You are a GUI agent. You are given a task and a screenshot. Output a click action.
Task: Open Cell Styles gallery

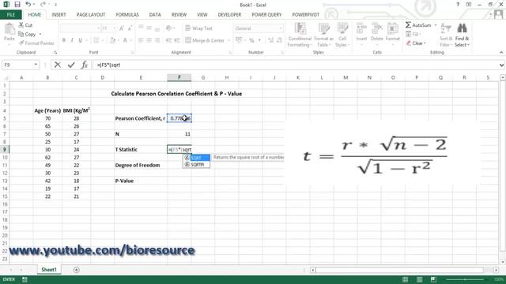[x=342, y=35]
